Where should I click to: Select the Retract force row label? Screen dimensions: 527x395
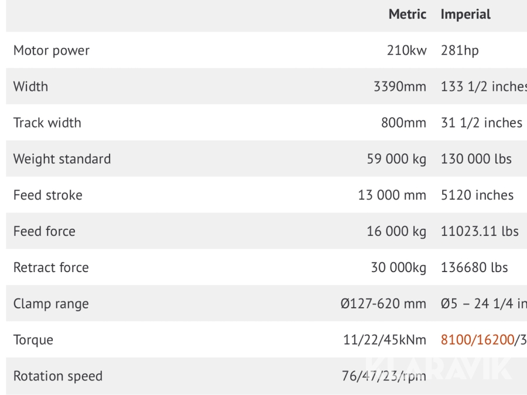[51, 268]
